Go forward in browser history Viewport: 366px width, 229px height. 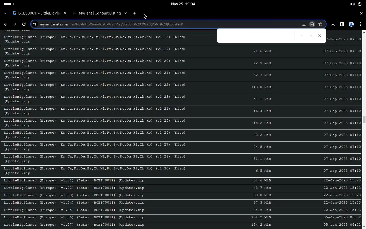click(15, 24)
